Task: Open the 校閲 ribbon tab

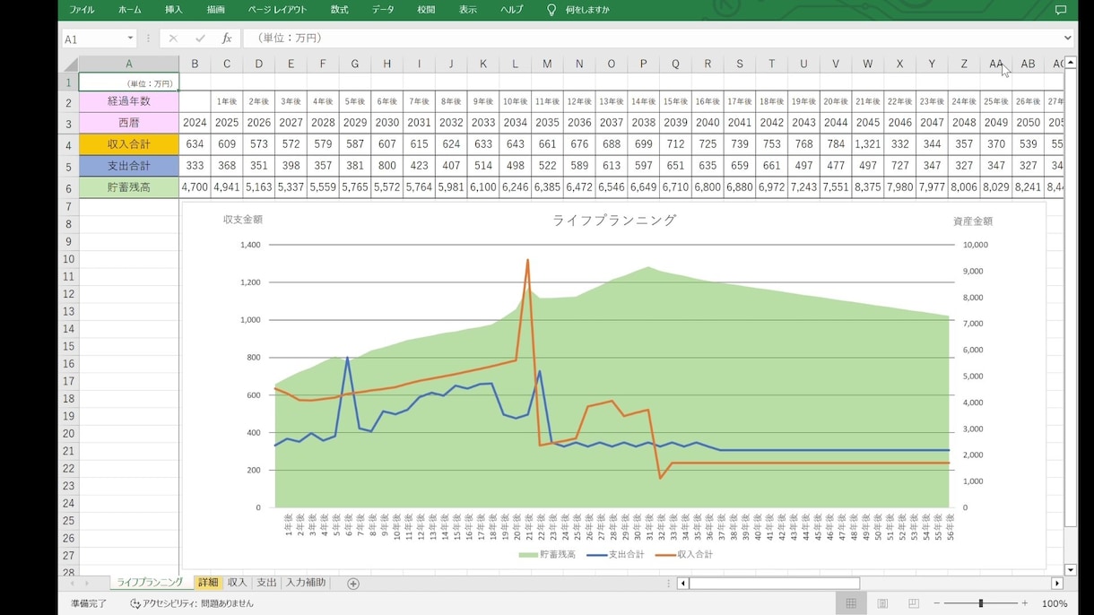Action: [426, 10]
